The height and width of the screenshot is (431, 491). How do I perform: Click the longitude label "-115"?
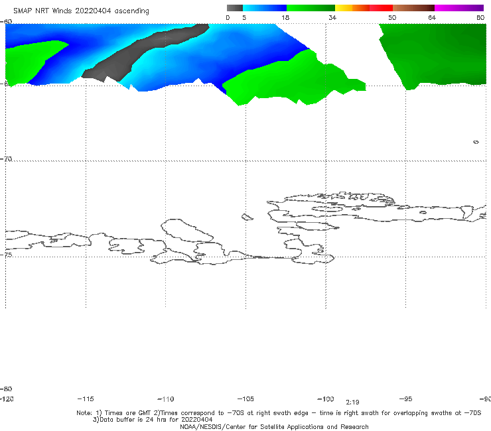[x=86, y=399]
